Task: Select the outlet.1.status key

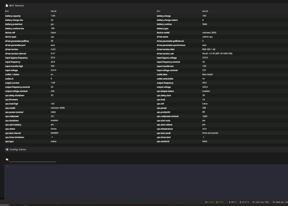Action: [12, 75]
